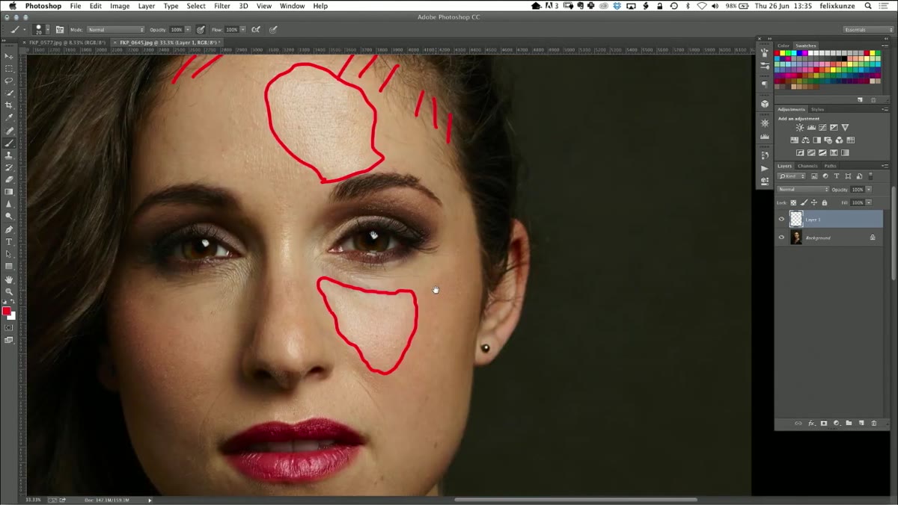The height and width of the screenshot is (505, 898).
Task: Open the Kind filter dropdown in Layers
Action: pos(792,176)
